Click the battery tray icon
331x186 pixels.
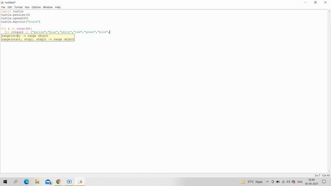pos(278,182)
